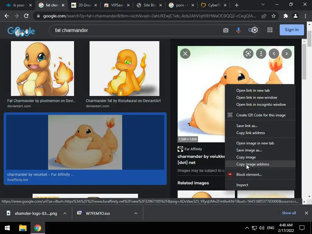Select Open link in new window
Viewport: 312px width, 234px height.
point(260,97)
